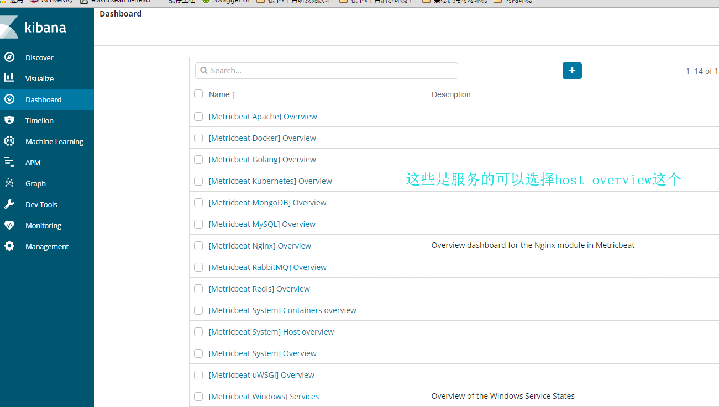Image resolution: width=719 pixels, height=407 pixels.
Task: Select the Discover menu label
Action: coord(39,57)
